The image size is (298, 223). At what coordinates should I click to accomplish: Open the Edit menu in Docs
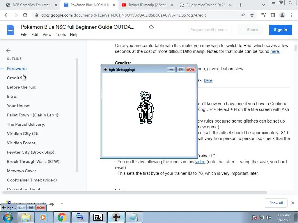(35, 35)
